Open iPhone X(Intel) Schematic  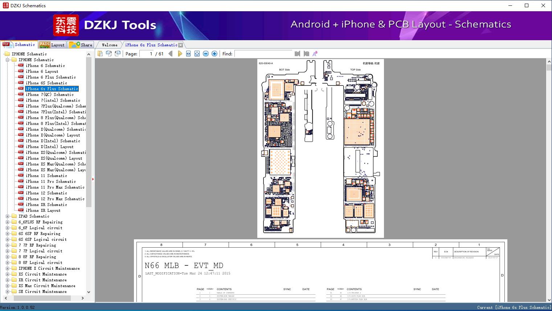[53, 141]
